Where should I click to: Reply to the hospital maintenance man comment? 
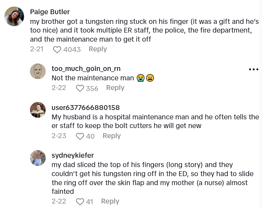pos(112,136)
